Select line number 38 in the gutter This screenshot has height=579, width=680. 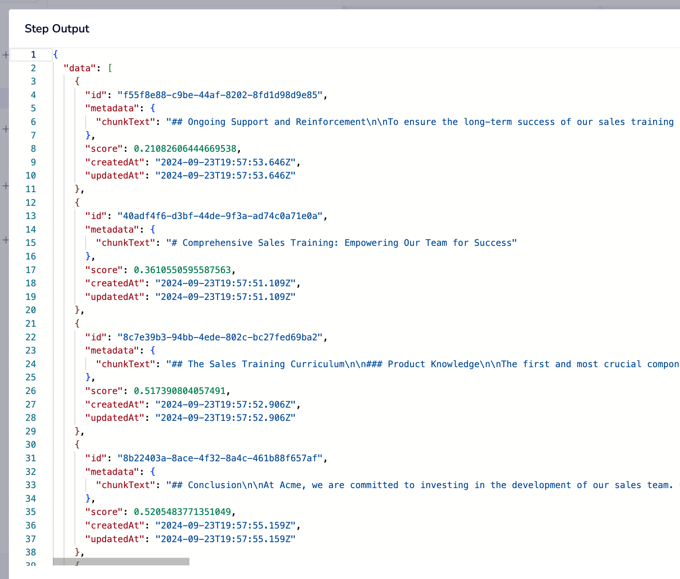click(31, 553)
